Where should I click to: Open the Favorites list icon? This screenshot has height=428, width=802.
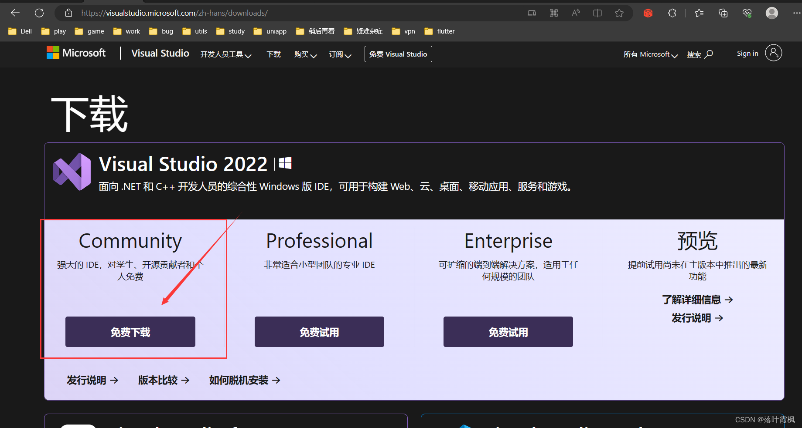699,13
